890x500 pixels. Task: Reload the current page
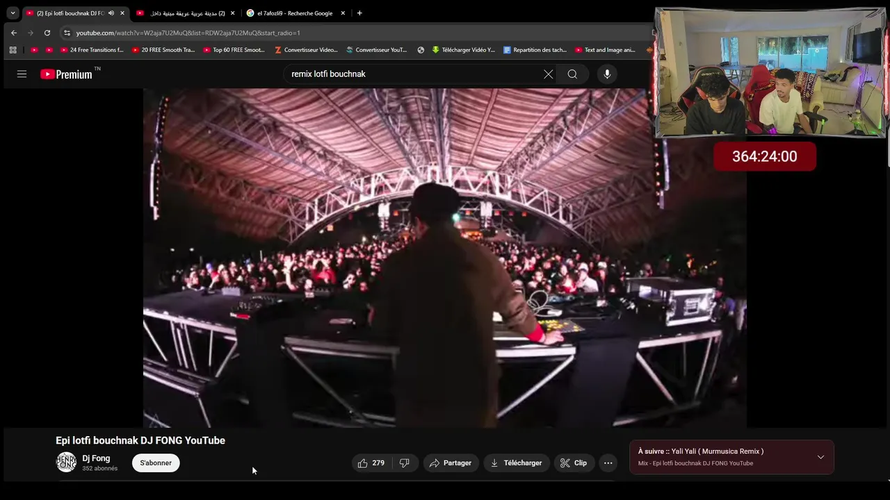[x=47, y=33]
